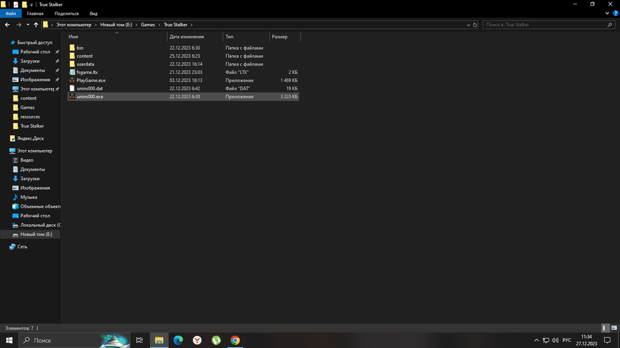The width and height of the screenshot is (620, 348).
Task: Open Сеть in the navigation pane
Action: tap(22, 246)
